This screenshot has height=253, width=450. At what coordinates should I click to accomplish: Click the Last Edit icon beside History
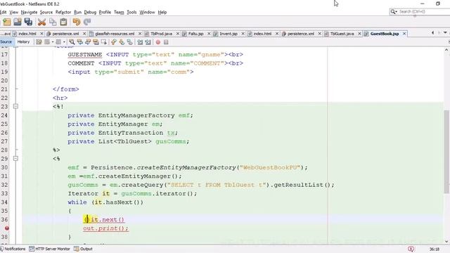(39, 42)
